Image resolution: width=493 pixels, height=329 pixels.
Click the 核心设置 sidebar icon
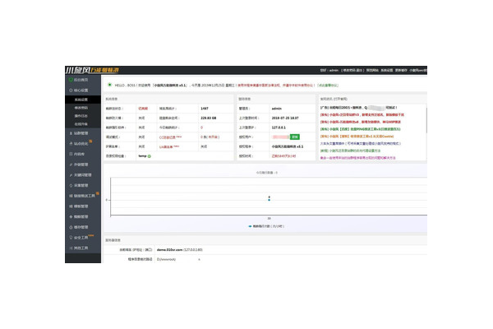[69, 90]
